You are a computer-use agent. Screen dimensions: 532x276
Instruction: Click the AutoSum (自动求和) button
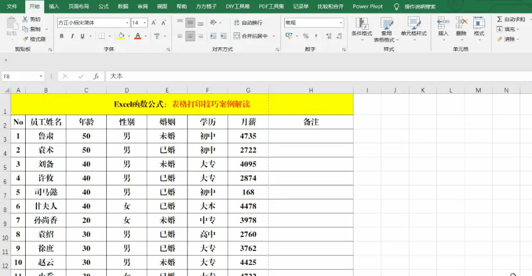pos(511,19)
